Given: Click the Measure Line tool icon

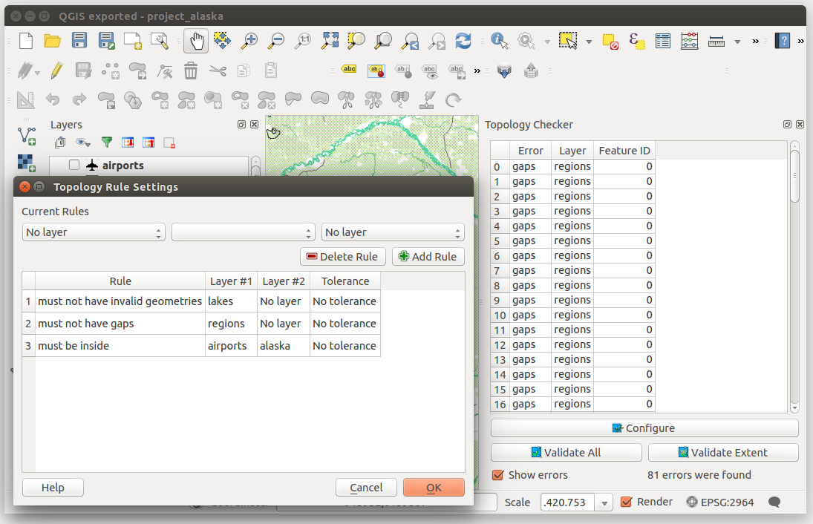Looking at the screenshot, I should (714, 41).
